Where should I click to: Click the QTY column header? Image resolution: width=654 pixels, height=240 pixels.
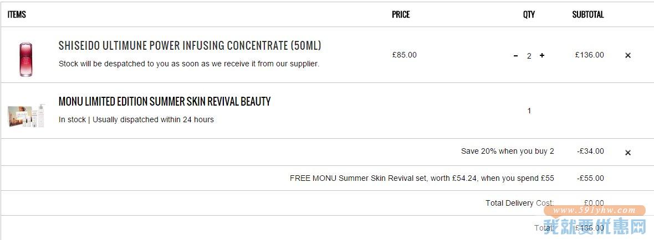pyautogui.click(x=529, y=14)
